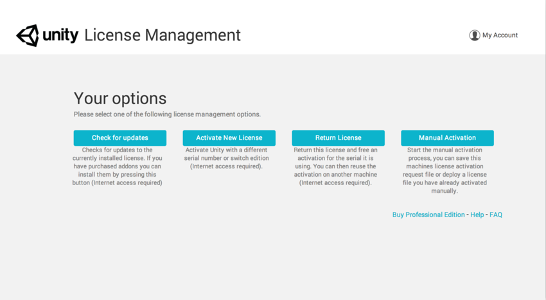Viewport: 546px width, 300px height.
Task: Click the 'Activate Unity with a different' description
Action: pos(226,158)
